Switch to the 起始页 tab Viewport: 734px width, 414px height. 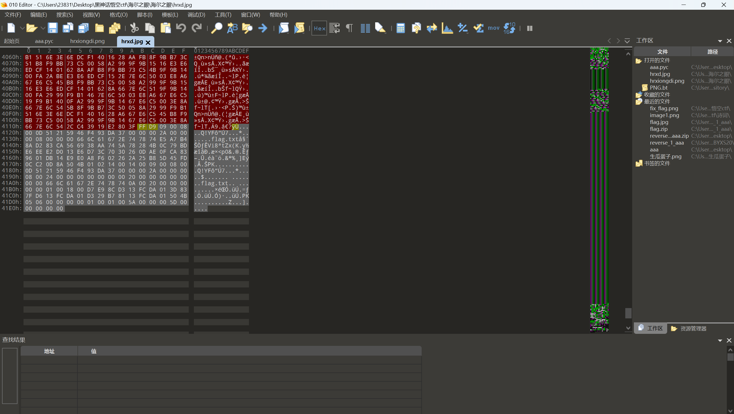click(12, 41)
